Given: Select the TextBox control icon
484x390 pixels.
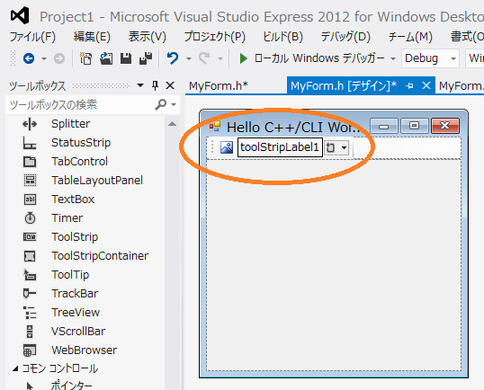Looking at the screenshot, I should [x=30, y=199].
